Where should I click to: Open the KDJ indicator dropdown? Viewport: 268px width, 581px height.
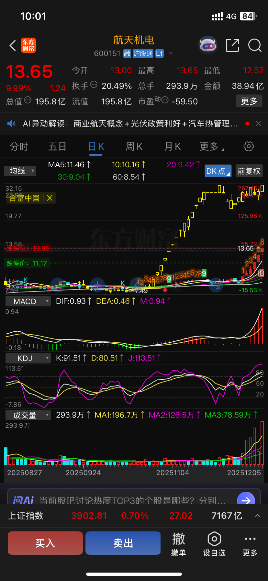click(x=28, y=358)
